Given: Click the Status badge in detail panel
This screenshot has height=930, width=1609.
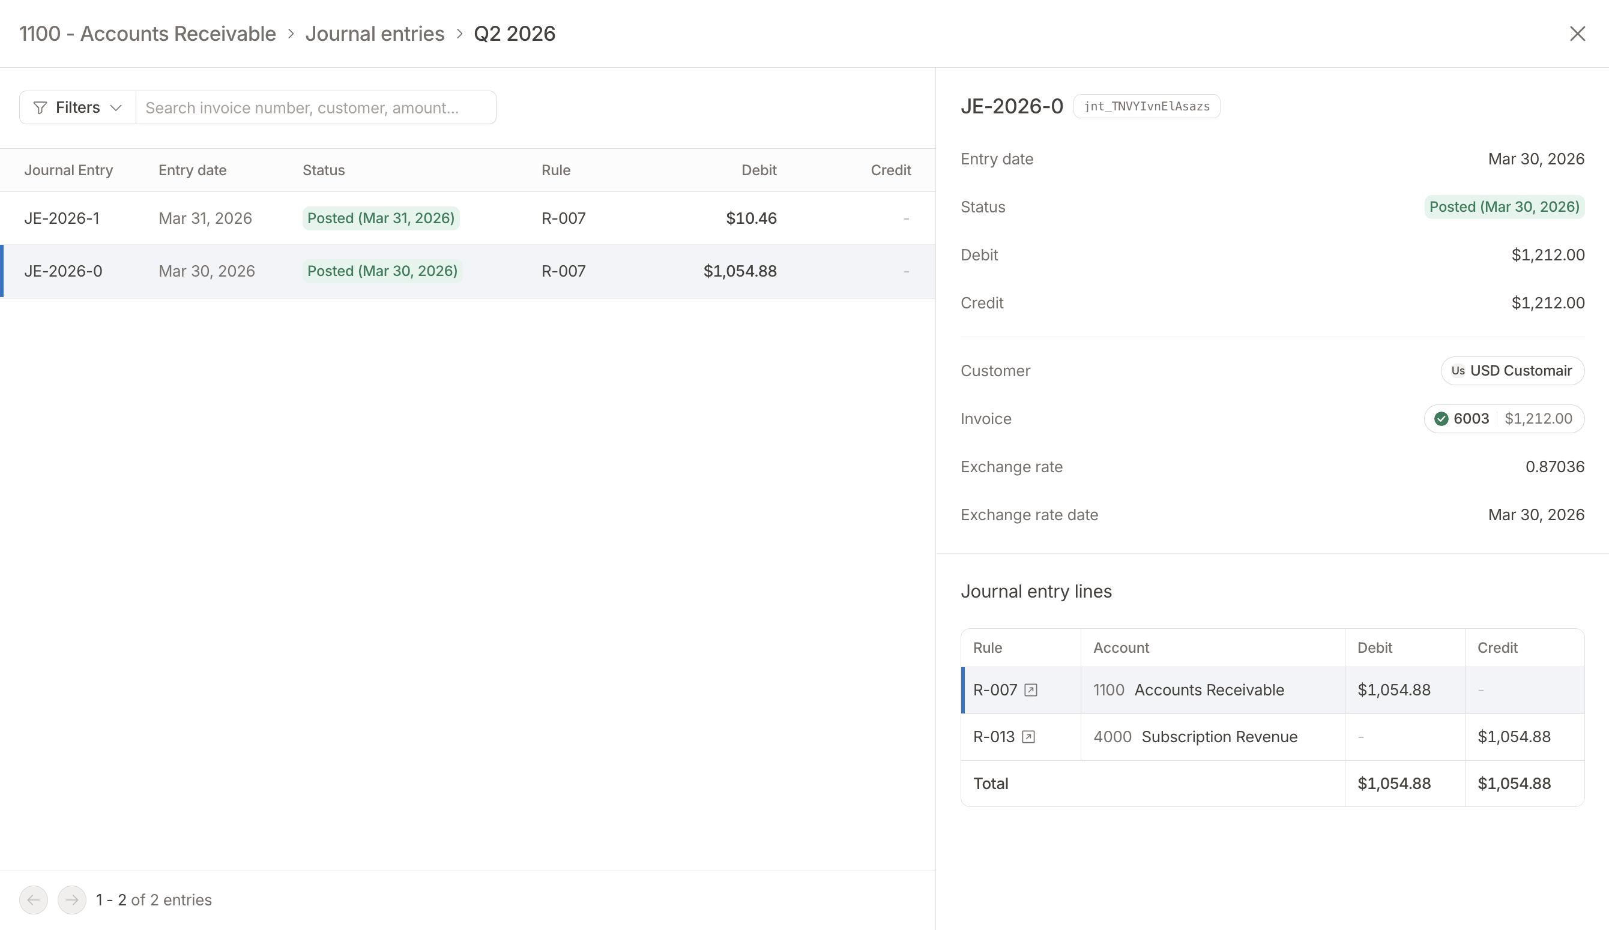Looking at the screenshot, I should 1505,207.
